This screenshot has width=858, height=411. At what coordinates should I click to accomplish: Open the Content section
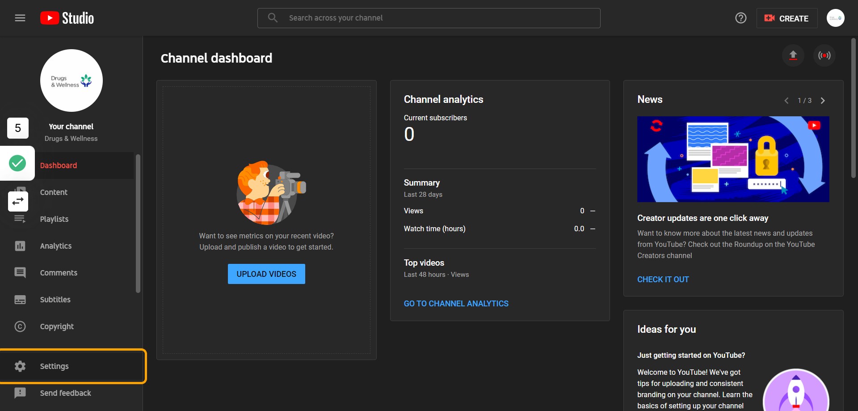[x=54, y=192]
